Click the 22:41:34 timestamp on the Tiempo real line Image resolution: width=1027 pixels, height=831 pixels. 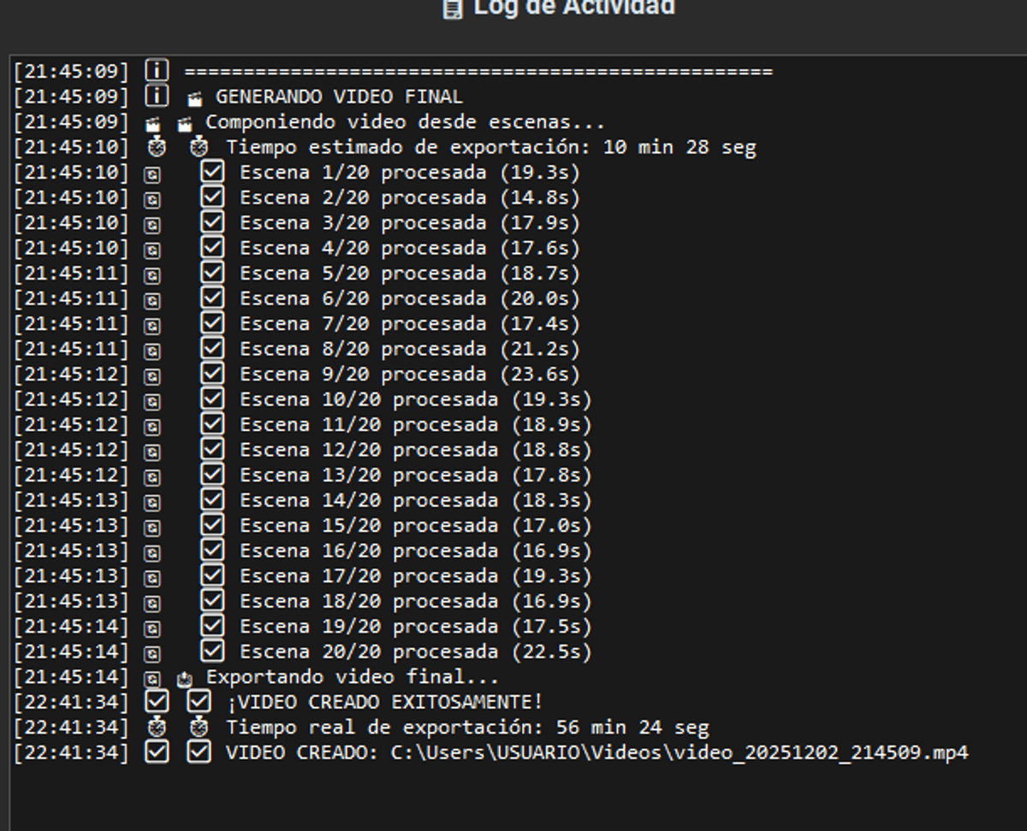[x=71, y=728]
